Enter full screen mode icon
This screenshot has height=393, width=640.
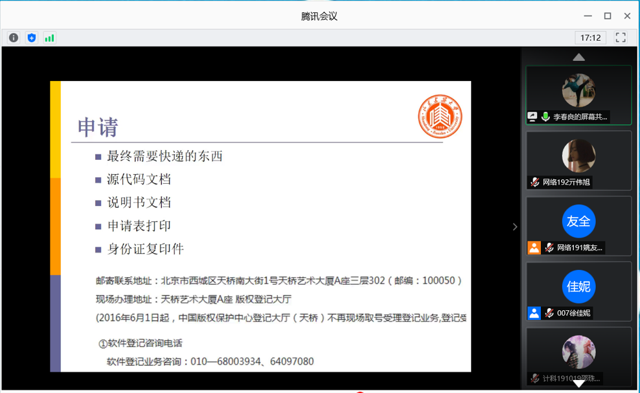tap(621, 38)
